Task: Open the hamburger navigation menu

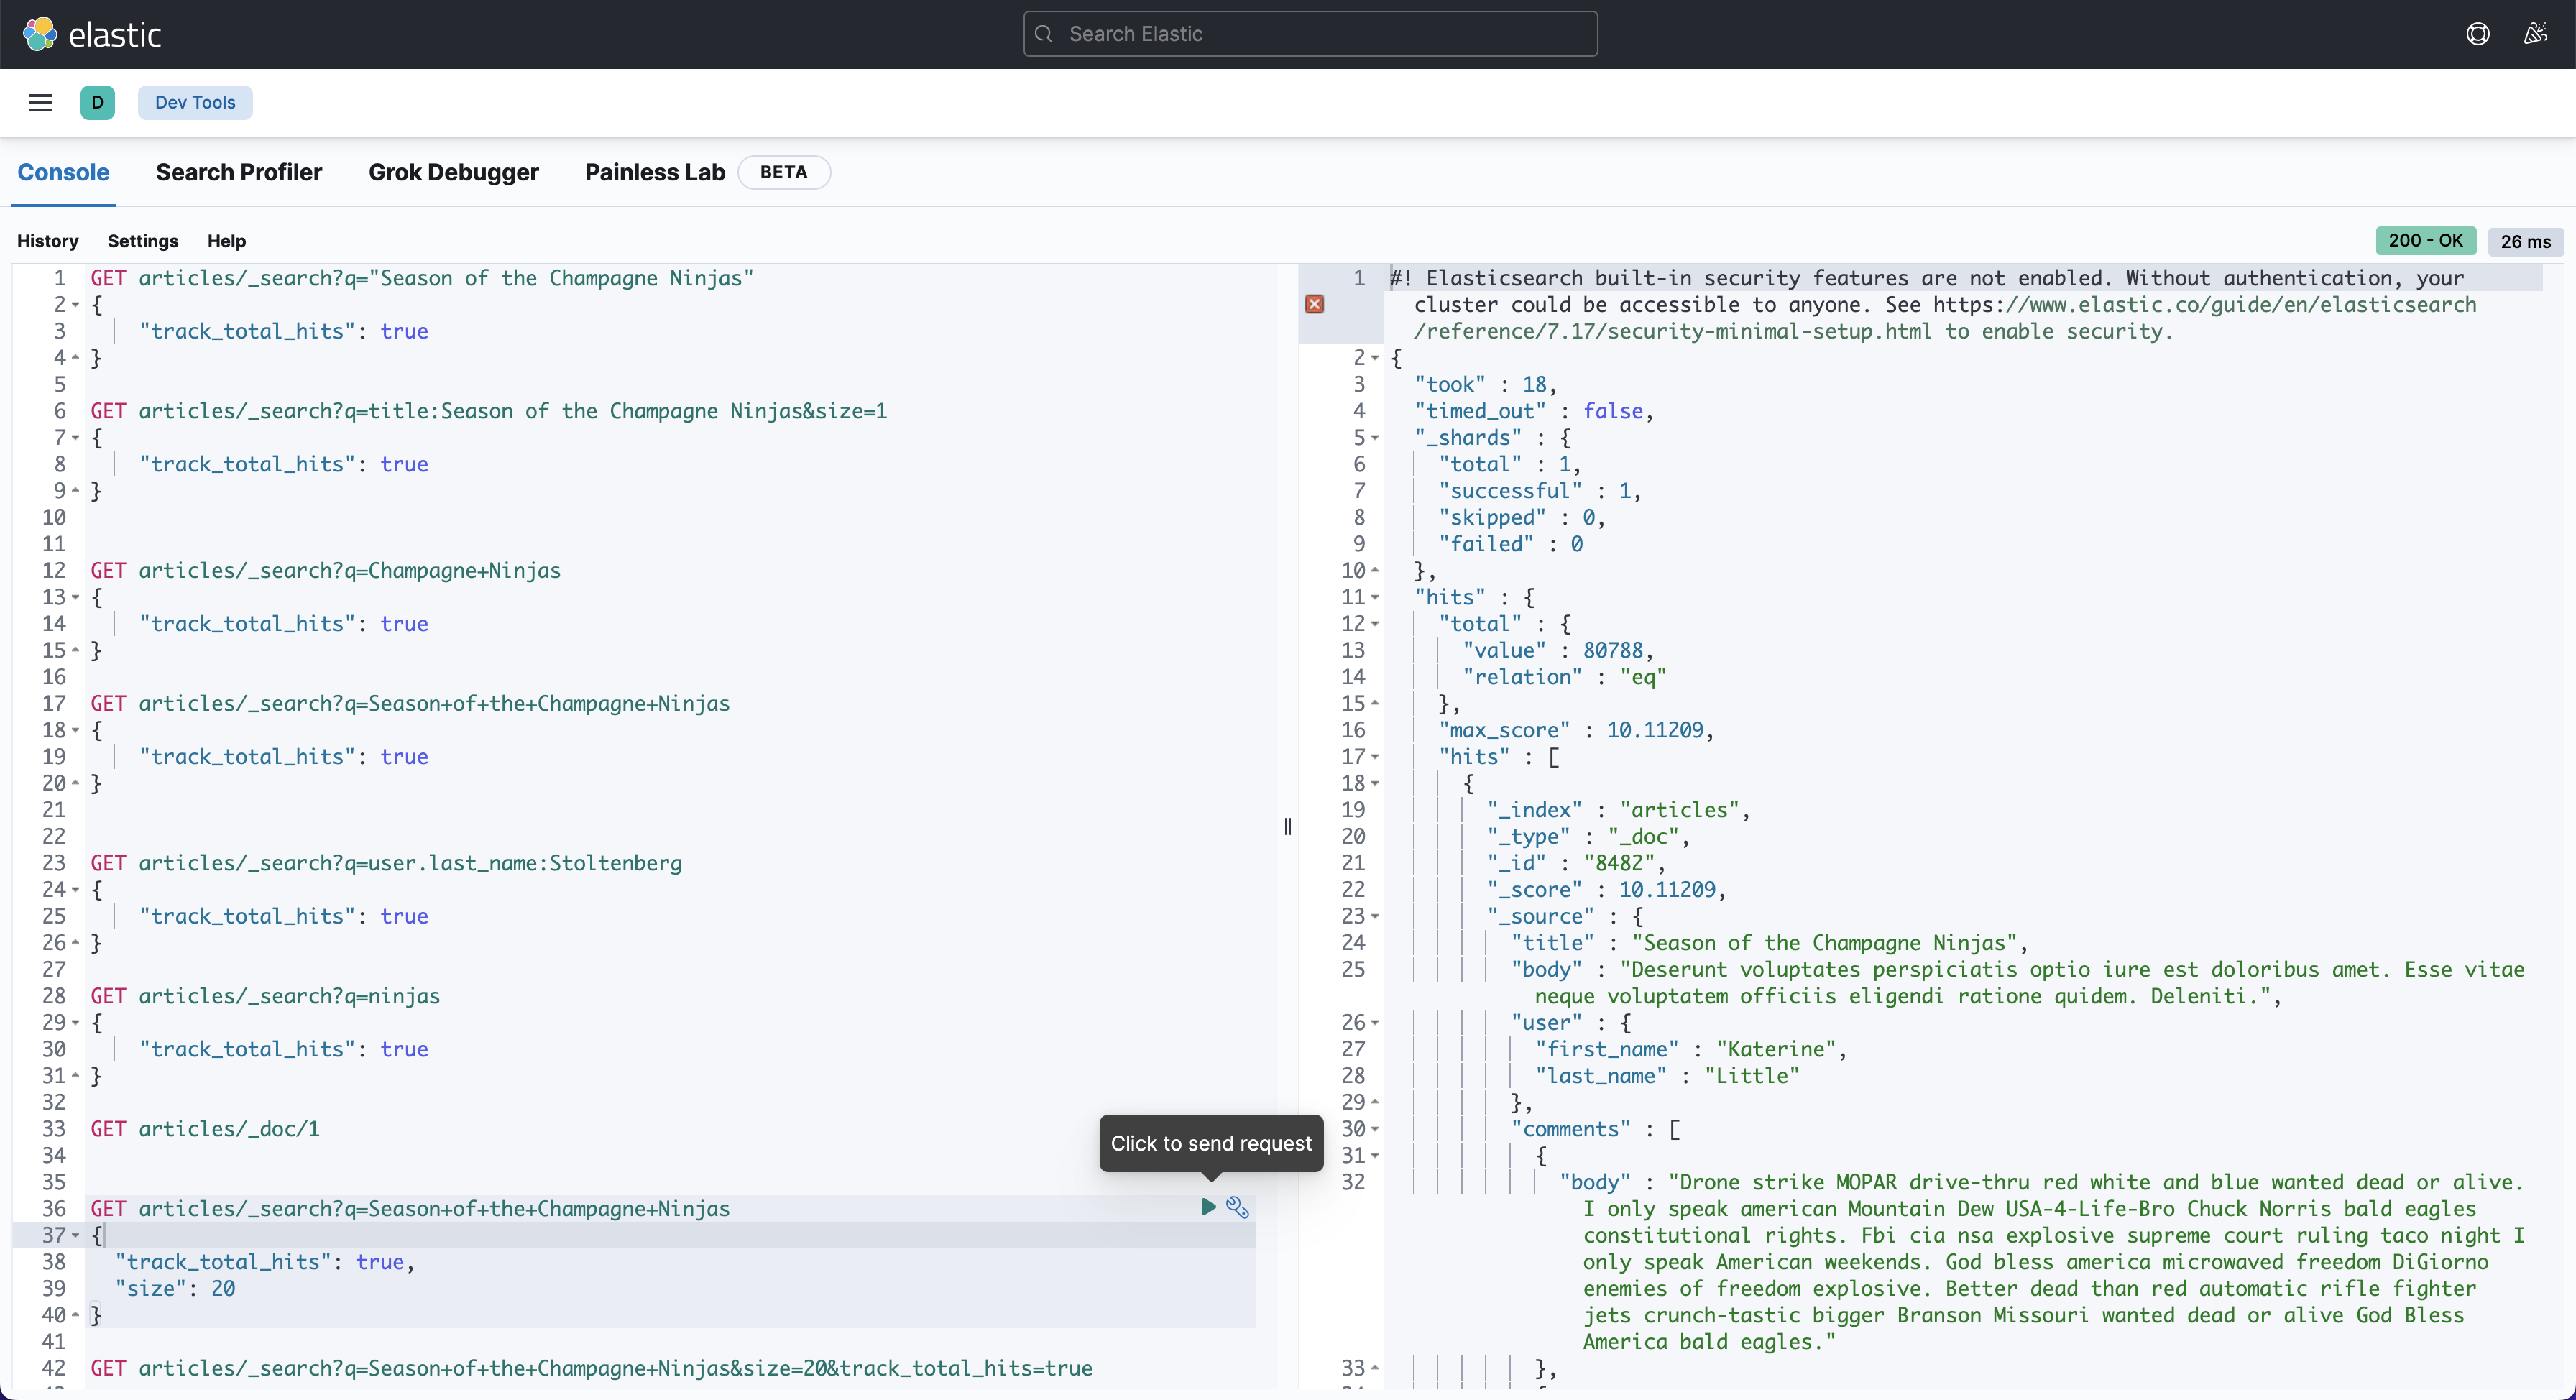Action: pyautogui.click(x=40, y=102)
